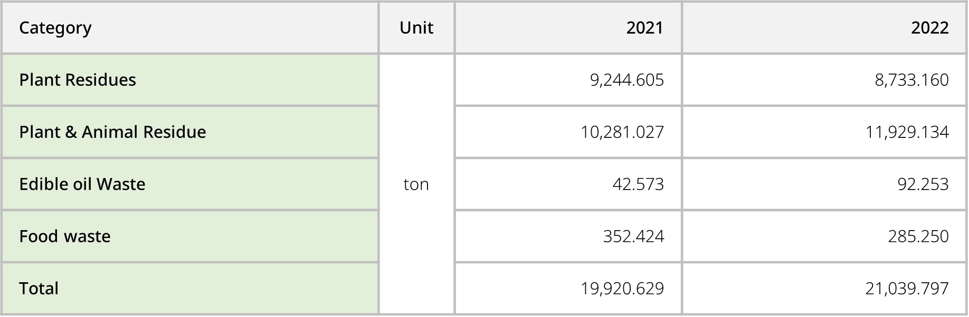The width and height of the screenshot is (969, 317).
Task: Click the Unit column header
Action: tap(416, 27)
